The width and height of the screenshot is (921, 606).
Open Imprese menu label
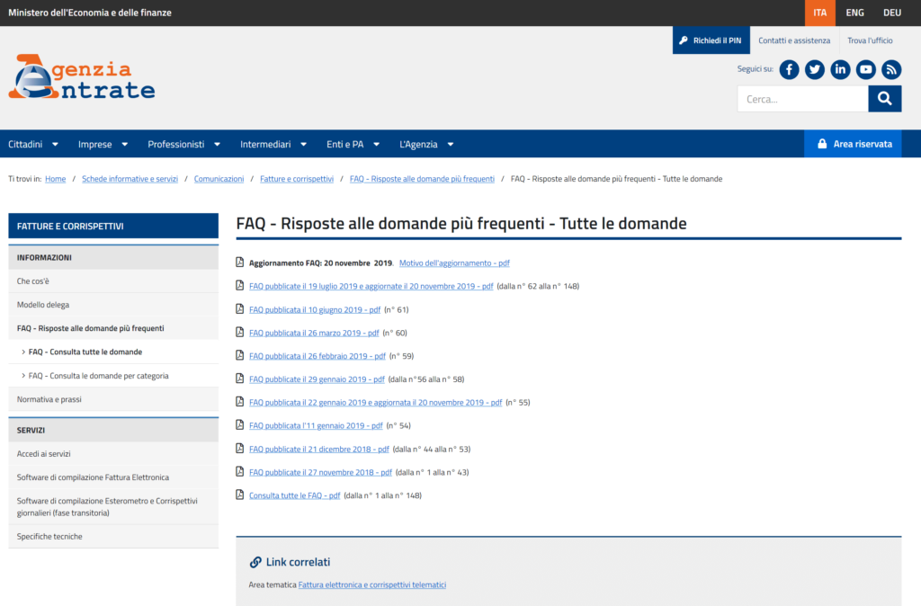coord(95,145)
